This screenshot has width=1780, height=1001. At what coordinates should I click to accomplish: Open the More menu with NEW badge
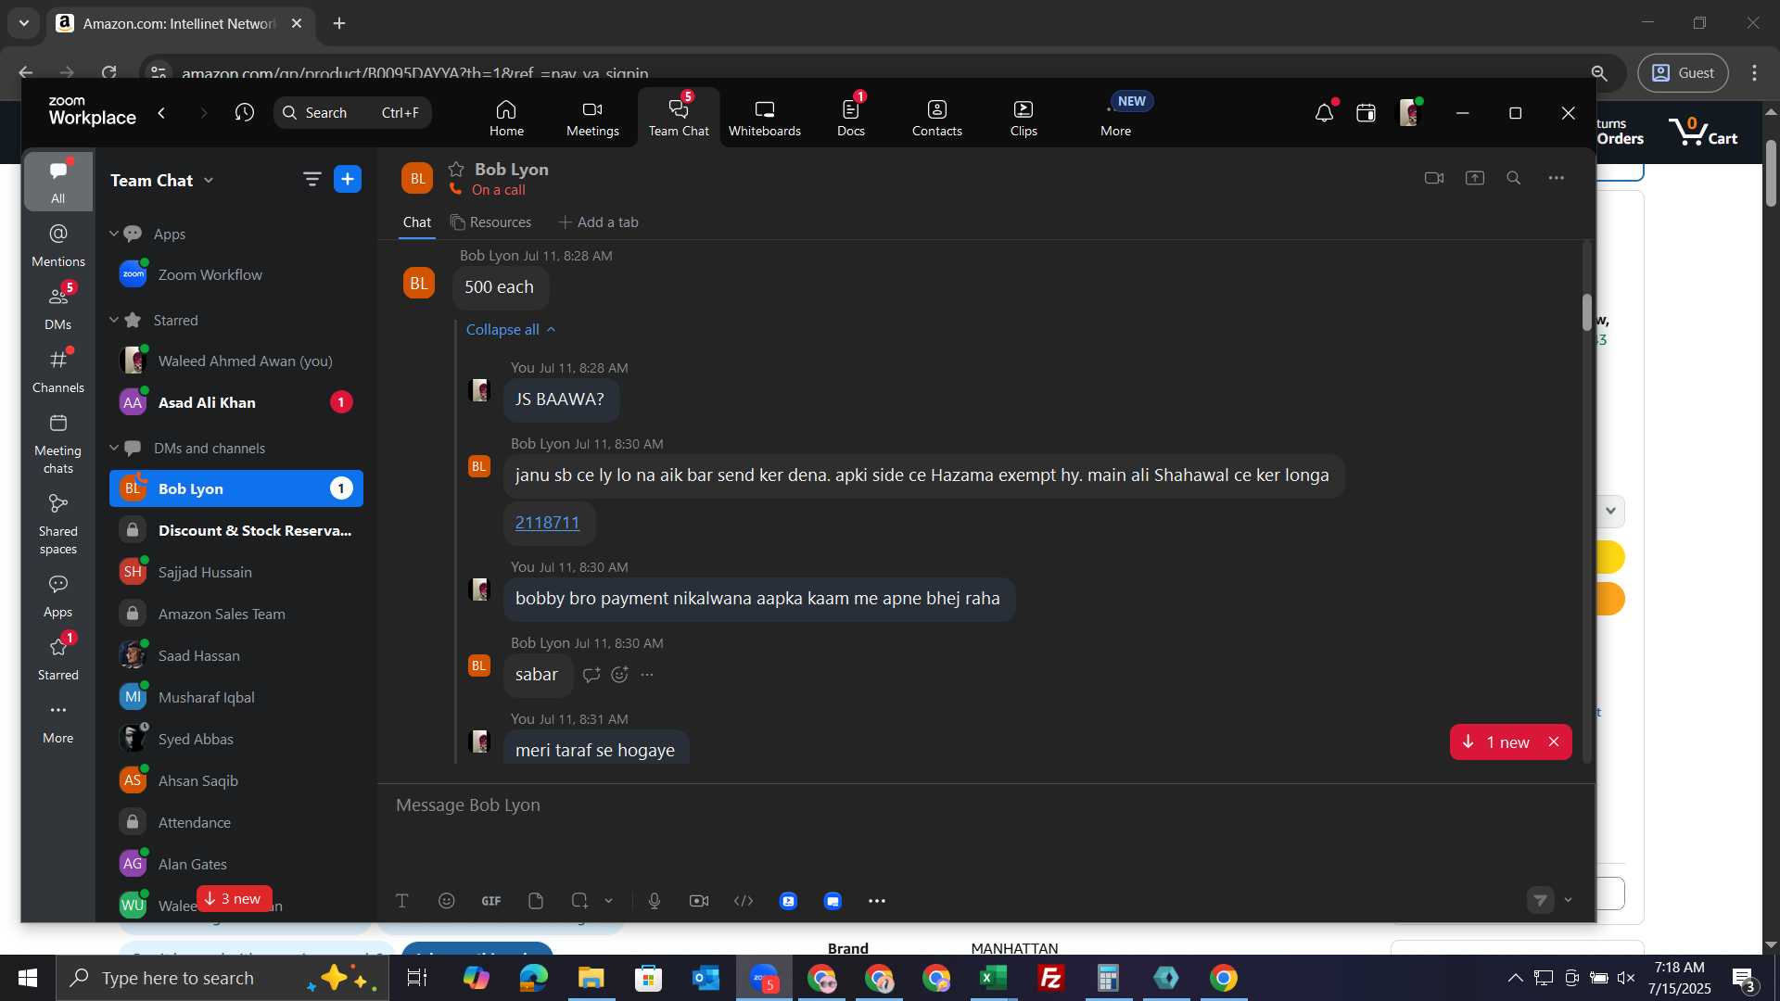(1115, 118)
